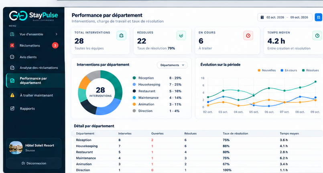Click the Vue d'ensemble sidebar icon
The height and width of the screenshot is (173, 323).
pos(12,34)
